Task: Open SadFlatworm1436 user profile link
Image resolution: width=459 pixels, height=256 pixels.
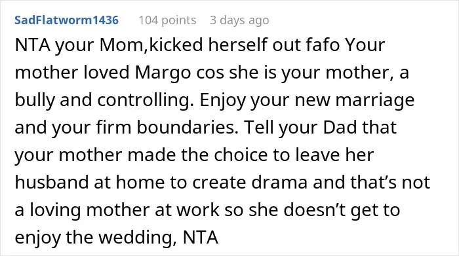Action: point(66,20)
